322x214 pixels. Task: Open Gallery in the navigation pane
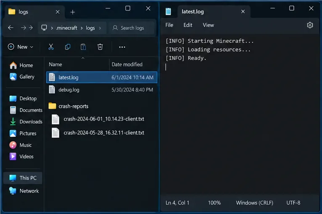22,77
